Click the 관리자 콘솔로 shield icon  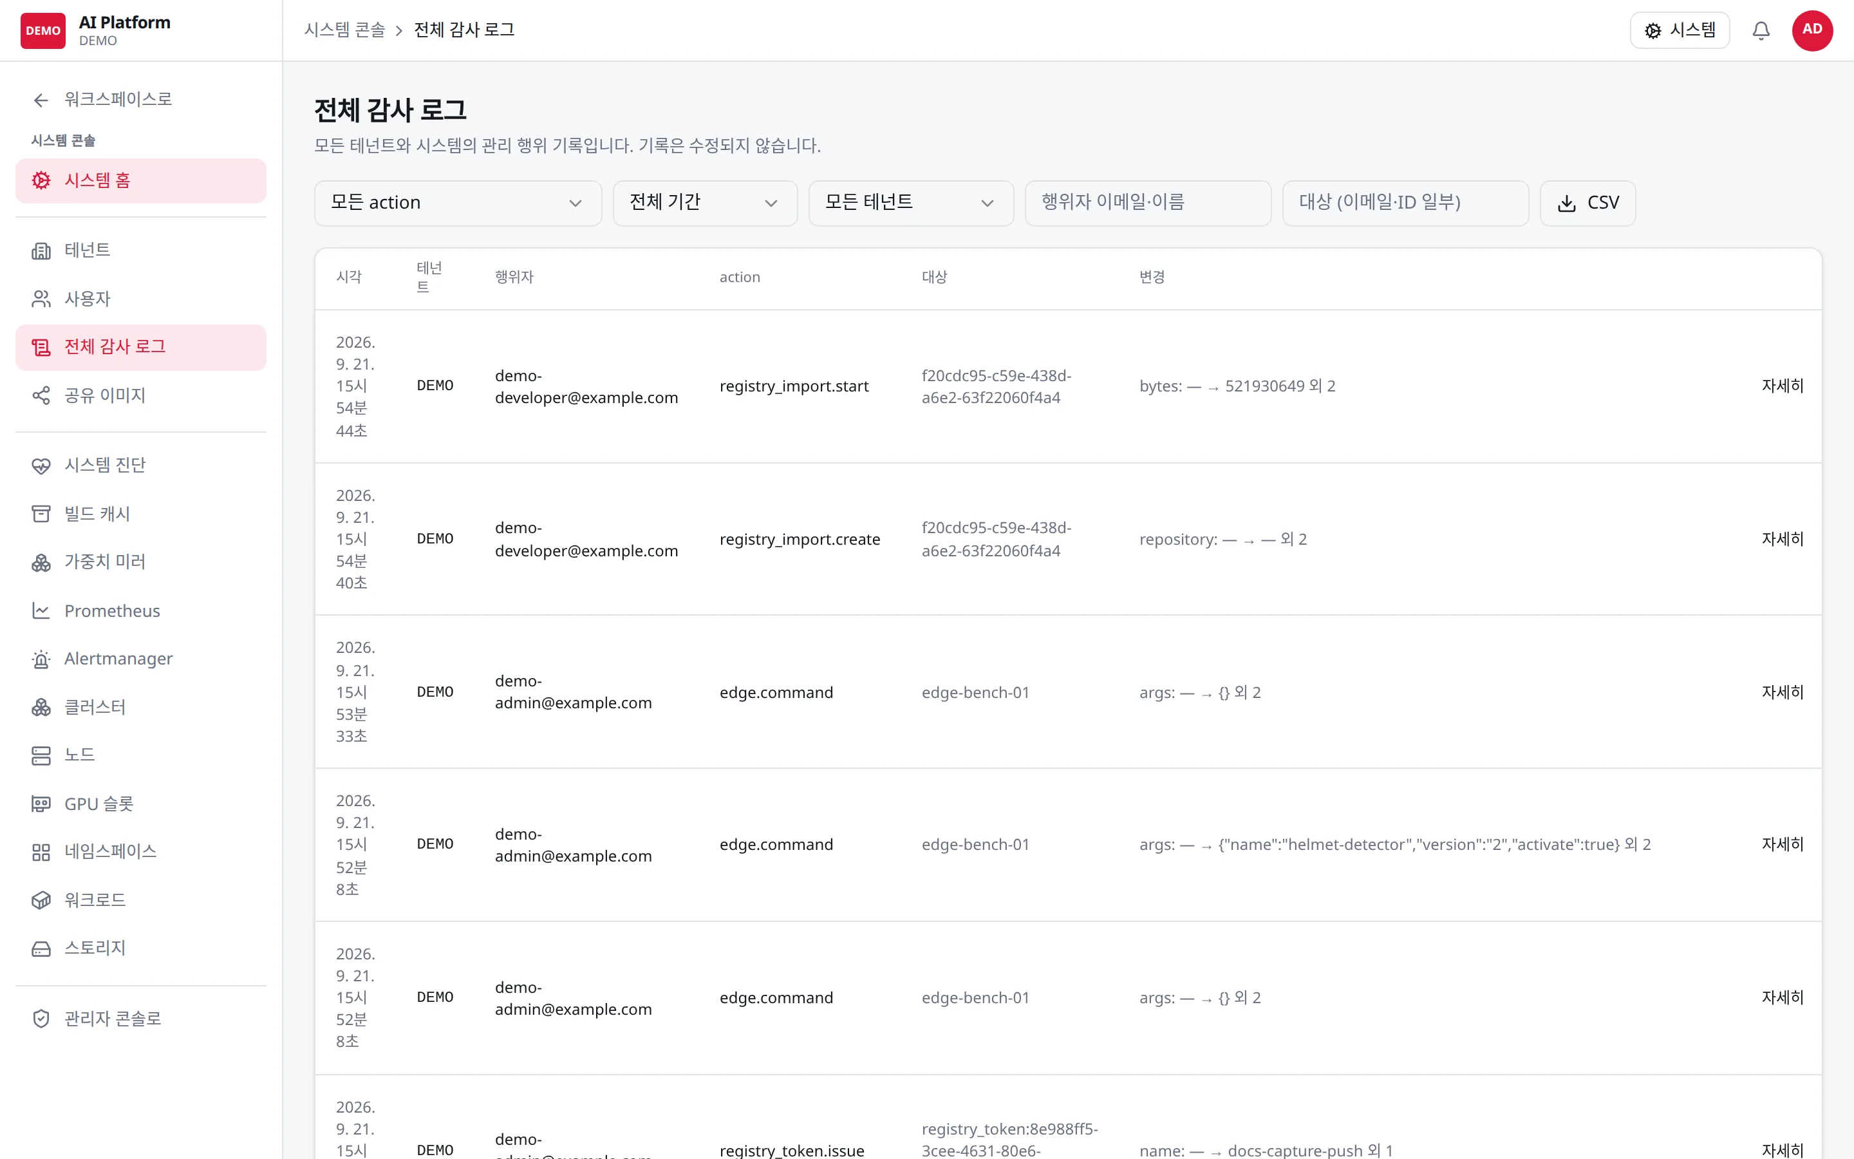pos(41,1019)
